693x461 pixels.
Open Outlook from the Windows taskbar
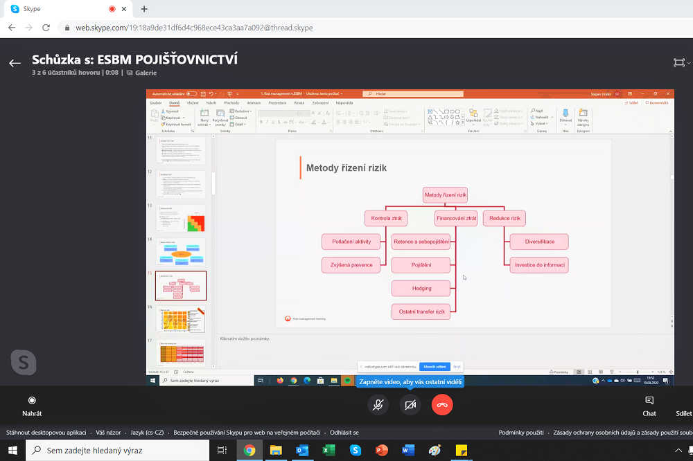tap(302, 451)
